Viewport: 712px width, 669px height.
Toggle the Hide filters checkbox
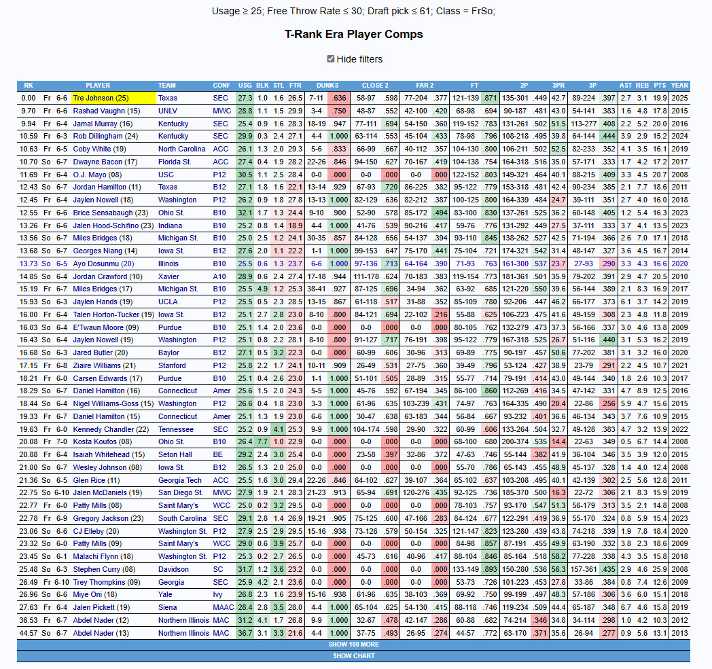point(331,59)
